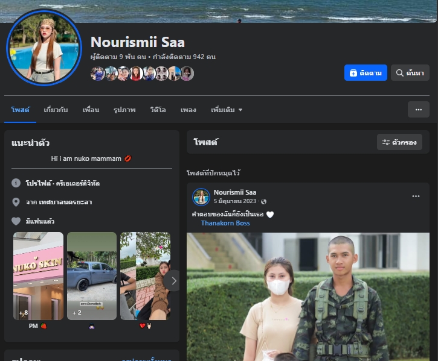Click the มีแฟนแล้ว relationship status text
The height and width of the screenshot is (361, 438).
pos(40,221)
